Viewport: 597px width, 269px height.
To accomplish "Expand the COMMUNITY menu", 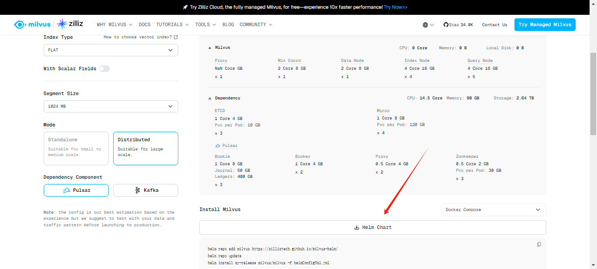I will point(256,25).
